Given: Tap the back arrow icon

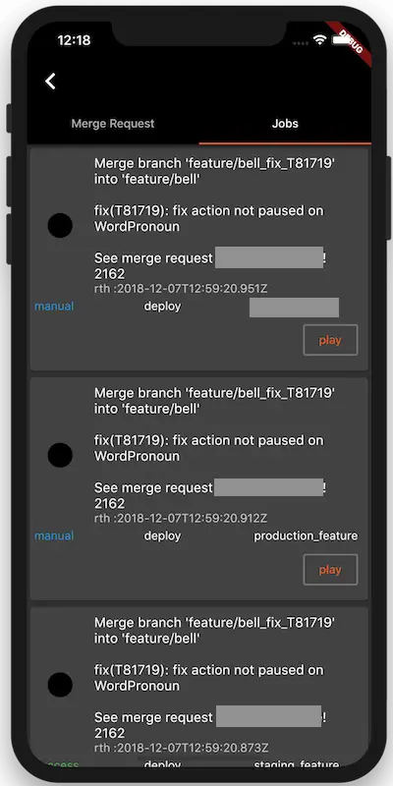Looking at the screenshot, I should click(x=50, y=82).
